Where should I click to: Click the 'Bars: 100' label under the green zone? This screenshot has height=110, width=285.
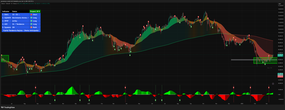point(270,68)
